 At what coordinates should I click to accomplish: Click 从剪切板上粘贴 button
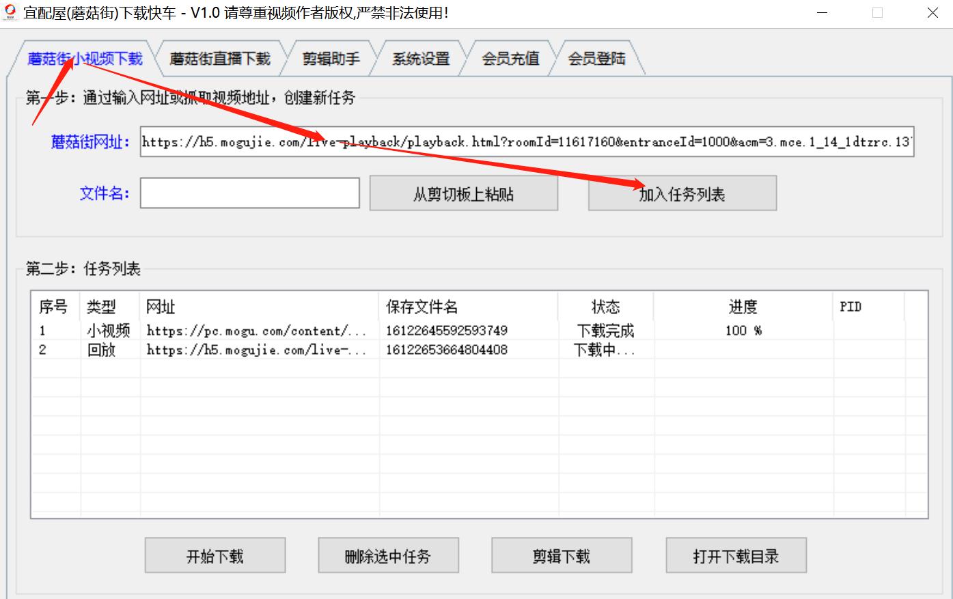[464, 194]
